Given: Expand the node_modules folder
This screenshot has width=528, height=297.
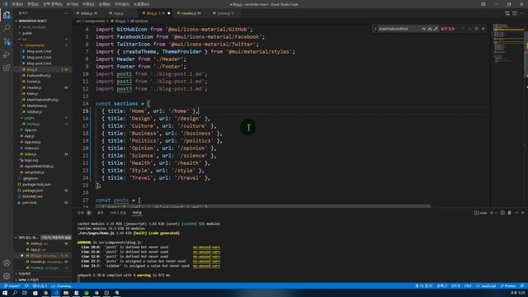Looking at the screenshot, I should point(34,27).
